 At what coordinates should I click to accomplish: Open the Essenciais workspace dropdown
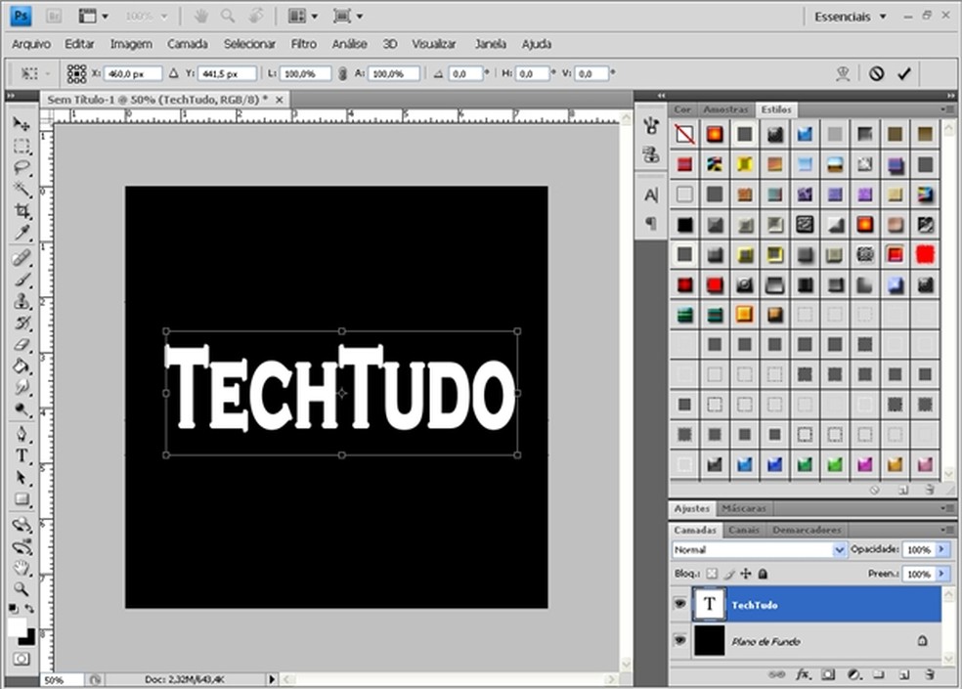click(851, 17)
